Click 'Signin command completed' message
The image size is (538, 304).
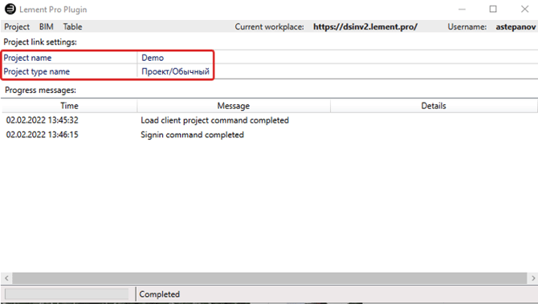[192, 135]
